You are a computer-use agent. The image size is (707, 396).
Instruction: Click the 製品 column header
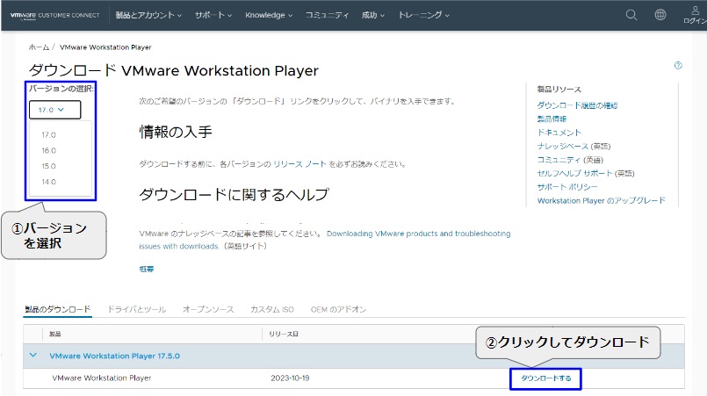[x=55, y=335]
